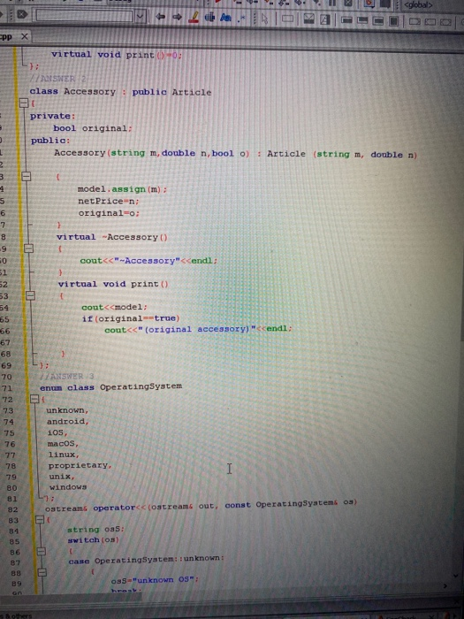Click the osS="unknown OS"; assignment

pos(155,580)
